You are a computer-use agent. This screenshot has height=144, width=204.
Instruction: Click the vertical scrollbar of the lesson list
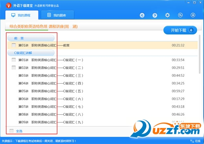coord(200,54)
